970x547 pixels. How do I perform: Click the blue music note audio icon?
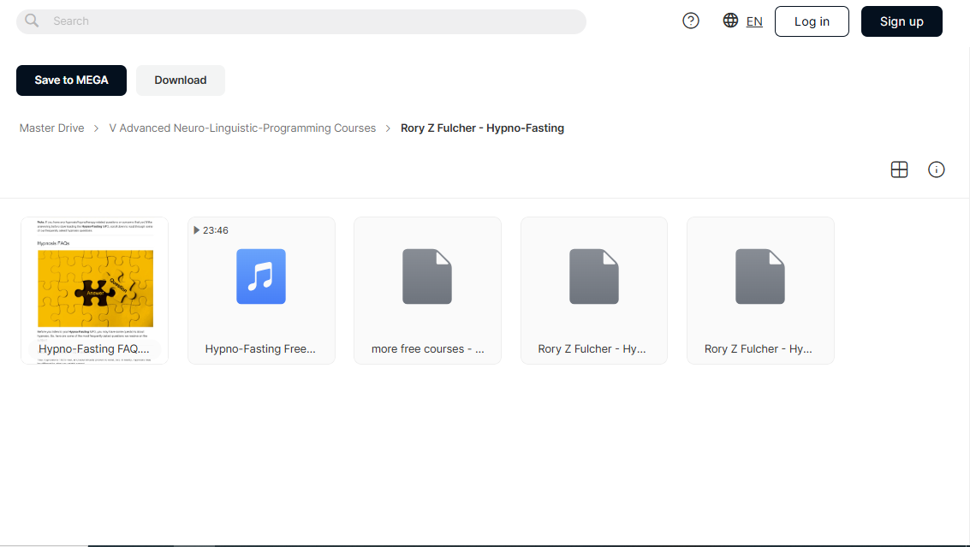(x=261, y=276)
